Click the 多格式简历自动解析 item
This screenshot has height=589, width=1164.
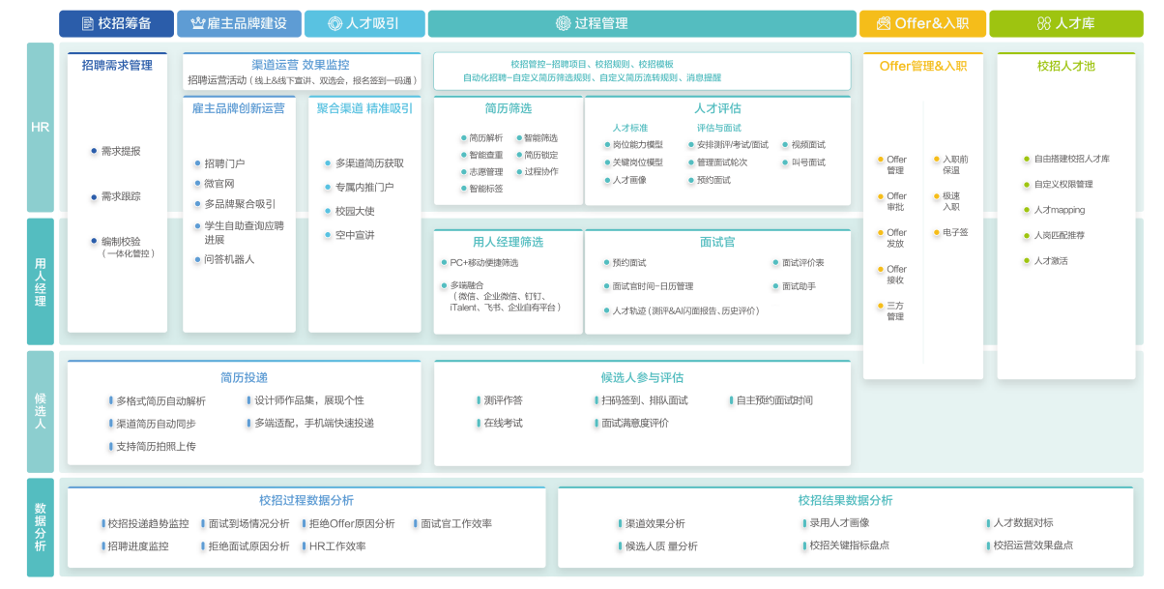click(x=160, y=400)
